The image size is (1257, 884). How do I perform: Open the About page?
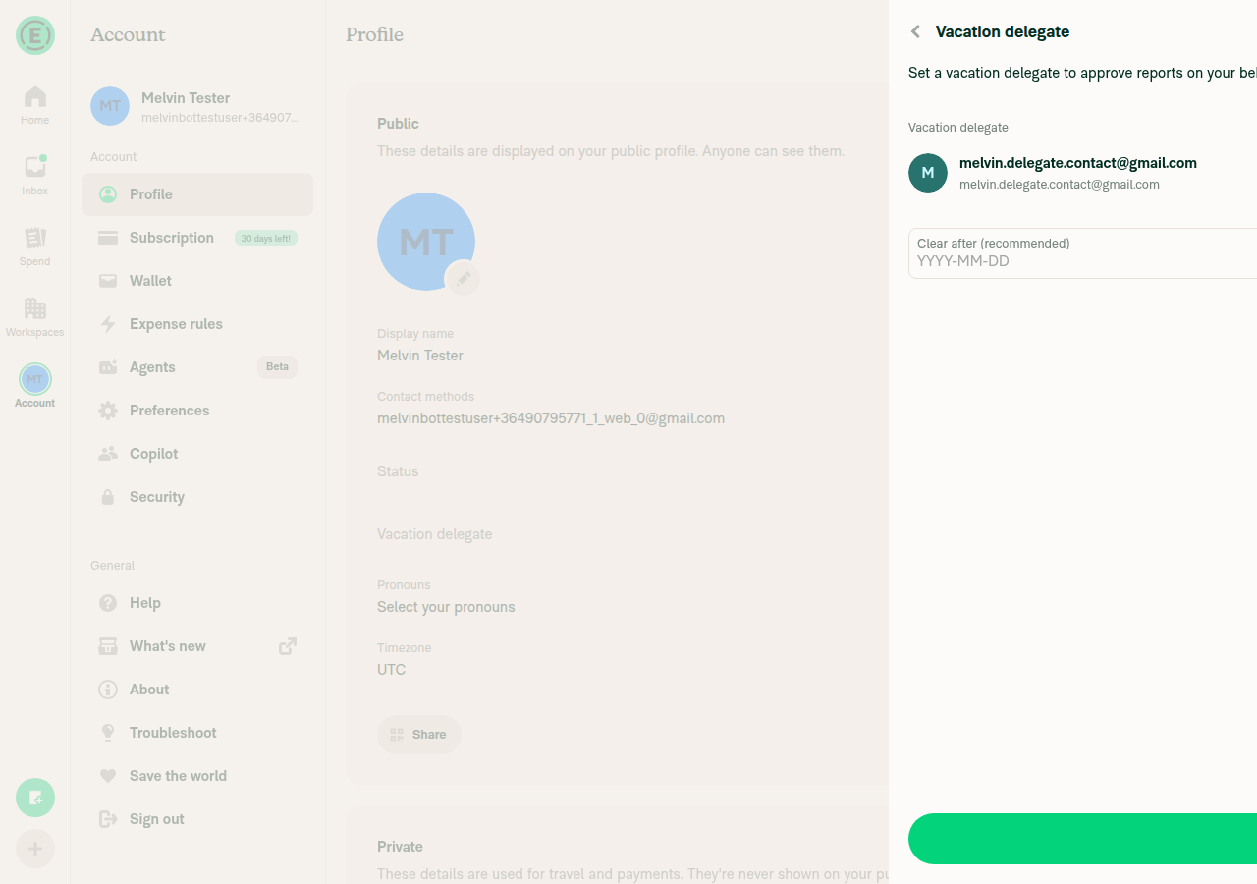click(197, 690)
